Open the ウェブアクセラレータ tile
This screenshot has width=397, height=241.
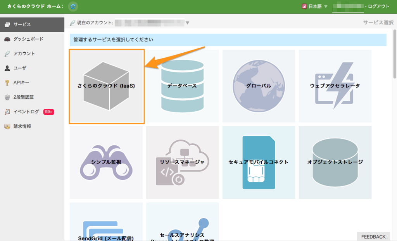[x=335, y=86]
